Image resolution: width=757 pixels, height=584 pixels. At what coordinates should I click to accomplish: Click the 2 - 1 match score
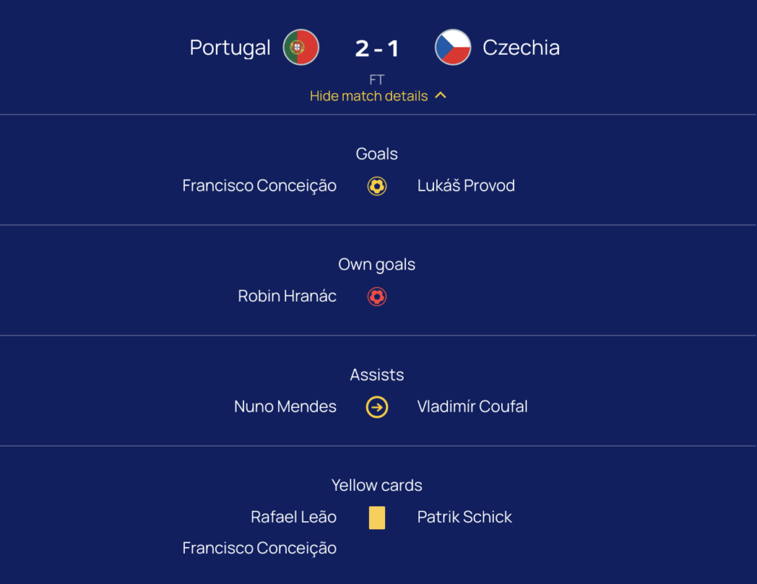tap(377, 48)
